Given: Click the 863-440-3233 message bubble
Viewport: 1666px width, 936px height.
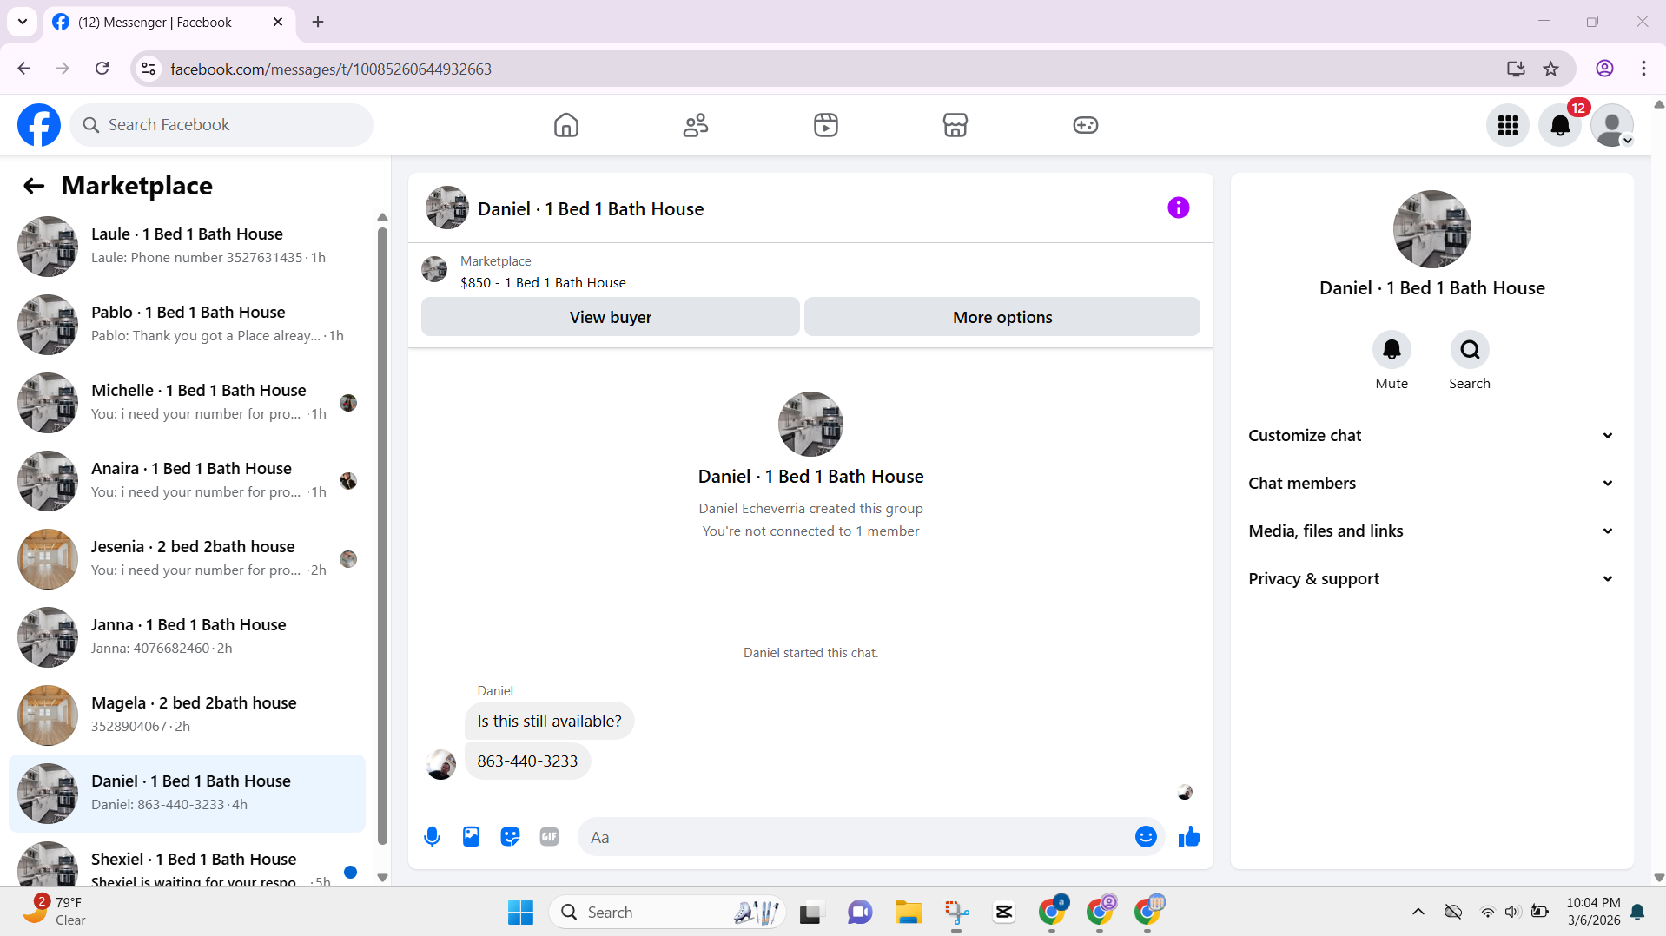Looking at the screenshot, I should 527,761.
